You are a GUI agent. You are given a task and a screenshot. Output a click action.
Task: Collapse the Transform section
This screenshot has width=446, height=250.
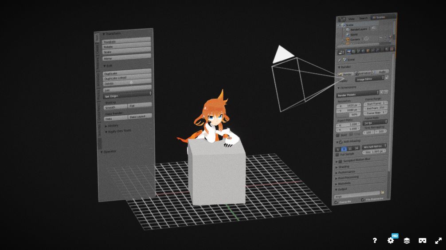coord(112,34)
